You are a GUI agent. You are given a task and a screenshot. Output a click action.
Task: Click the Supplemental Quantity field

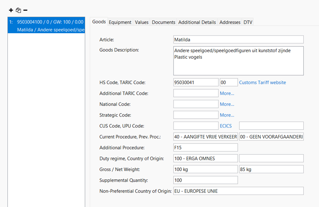click(205, 180)
